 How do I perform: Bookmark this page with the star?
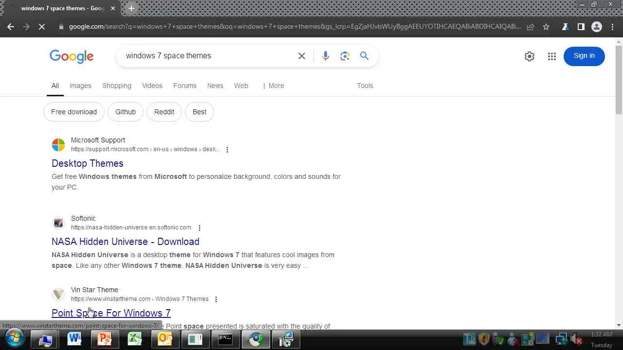(x=546, y=27)
